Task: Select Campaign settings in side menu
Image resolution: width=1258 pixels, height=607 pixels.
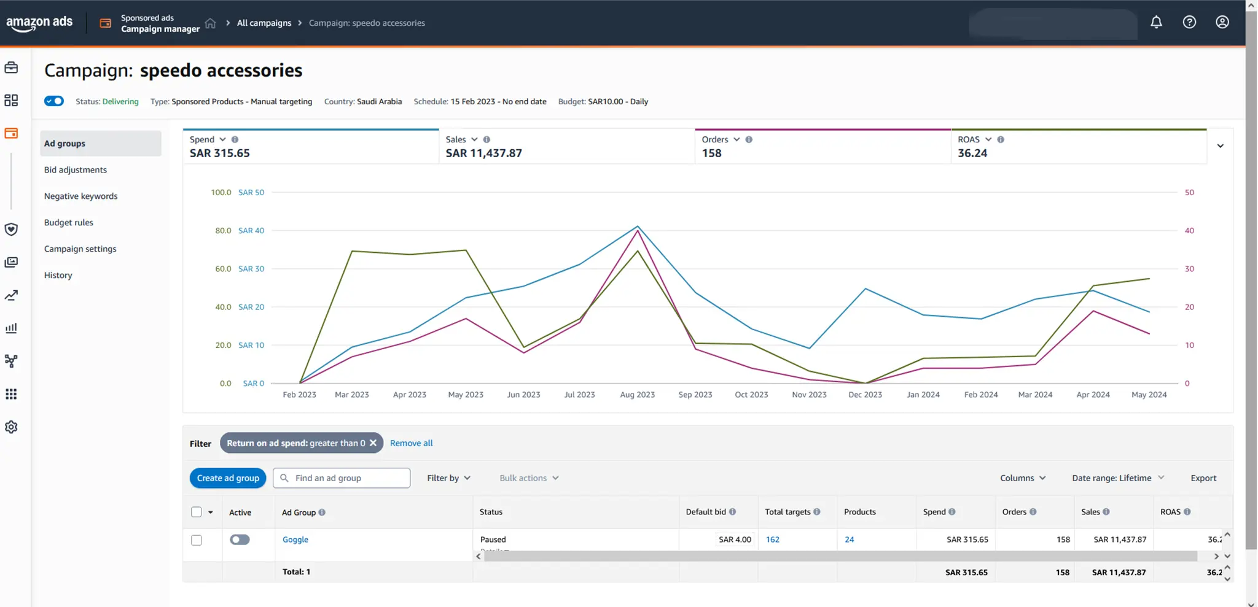Action: (x=80, y=249)
